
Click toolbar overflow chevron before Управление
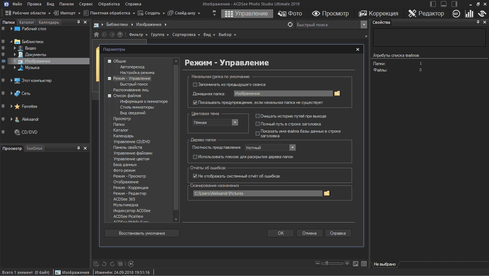(x=214, y=13)
